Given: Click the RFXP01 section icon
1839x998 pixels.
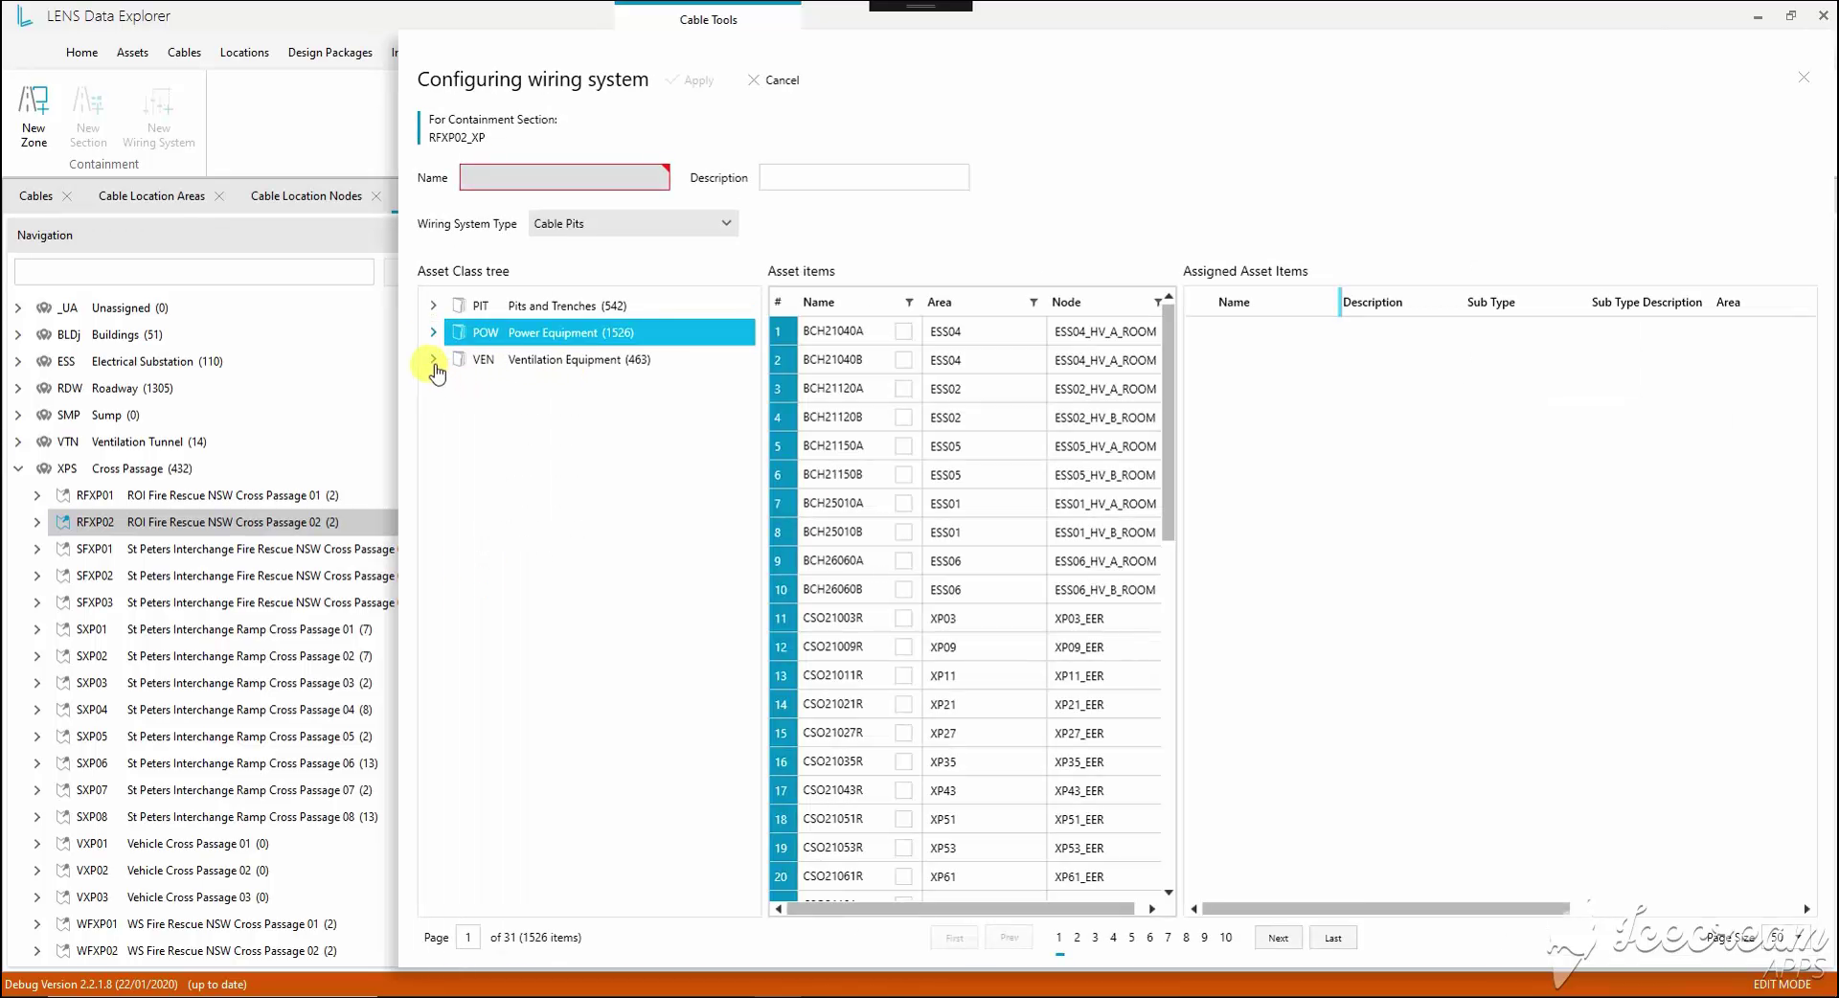Looking at the screenshot, I should point(63,496).
